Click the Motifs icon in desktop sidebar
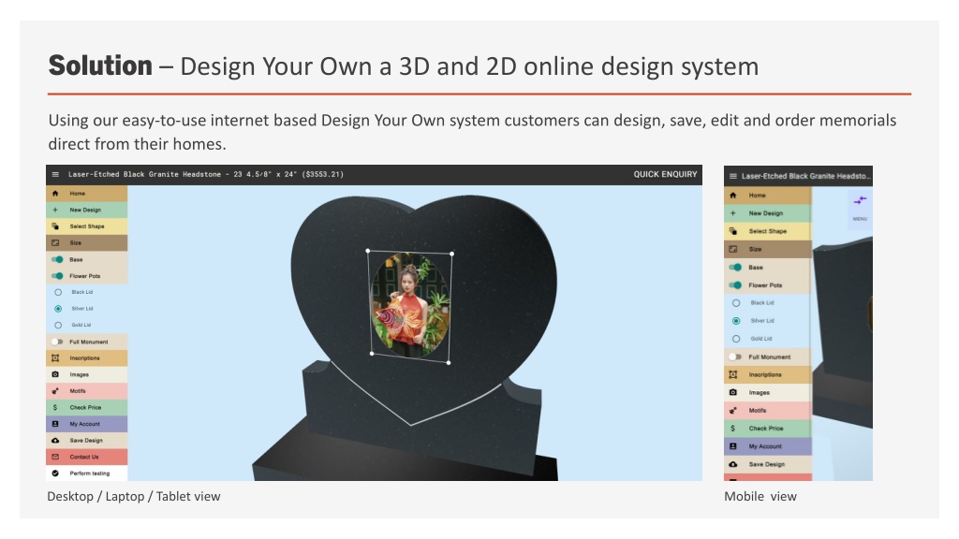 point(55,391)
